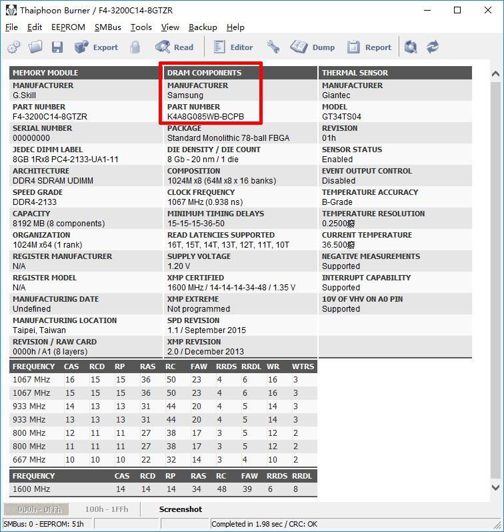Viewport: 504px width, 532px height.
Task: Open the EEPROM menu
Action: tap(68, 27)
